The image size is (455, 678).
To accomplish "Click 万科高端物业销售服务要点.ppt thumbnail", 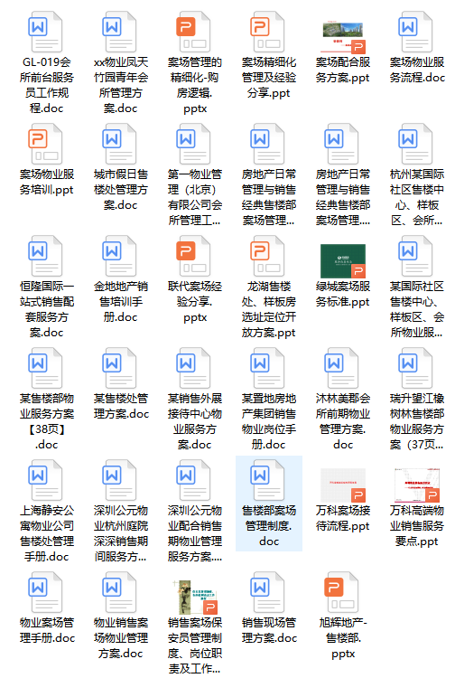I will point(417,485).
